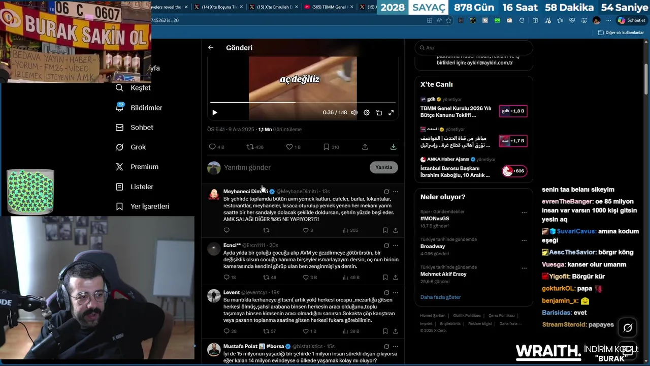Screen dimensions: 650x366
Task: Open the browser three-dots menu
Action: (608, 20)
